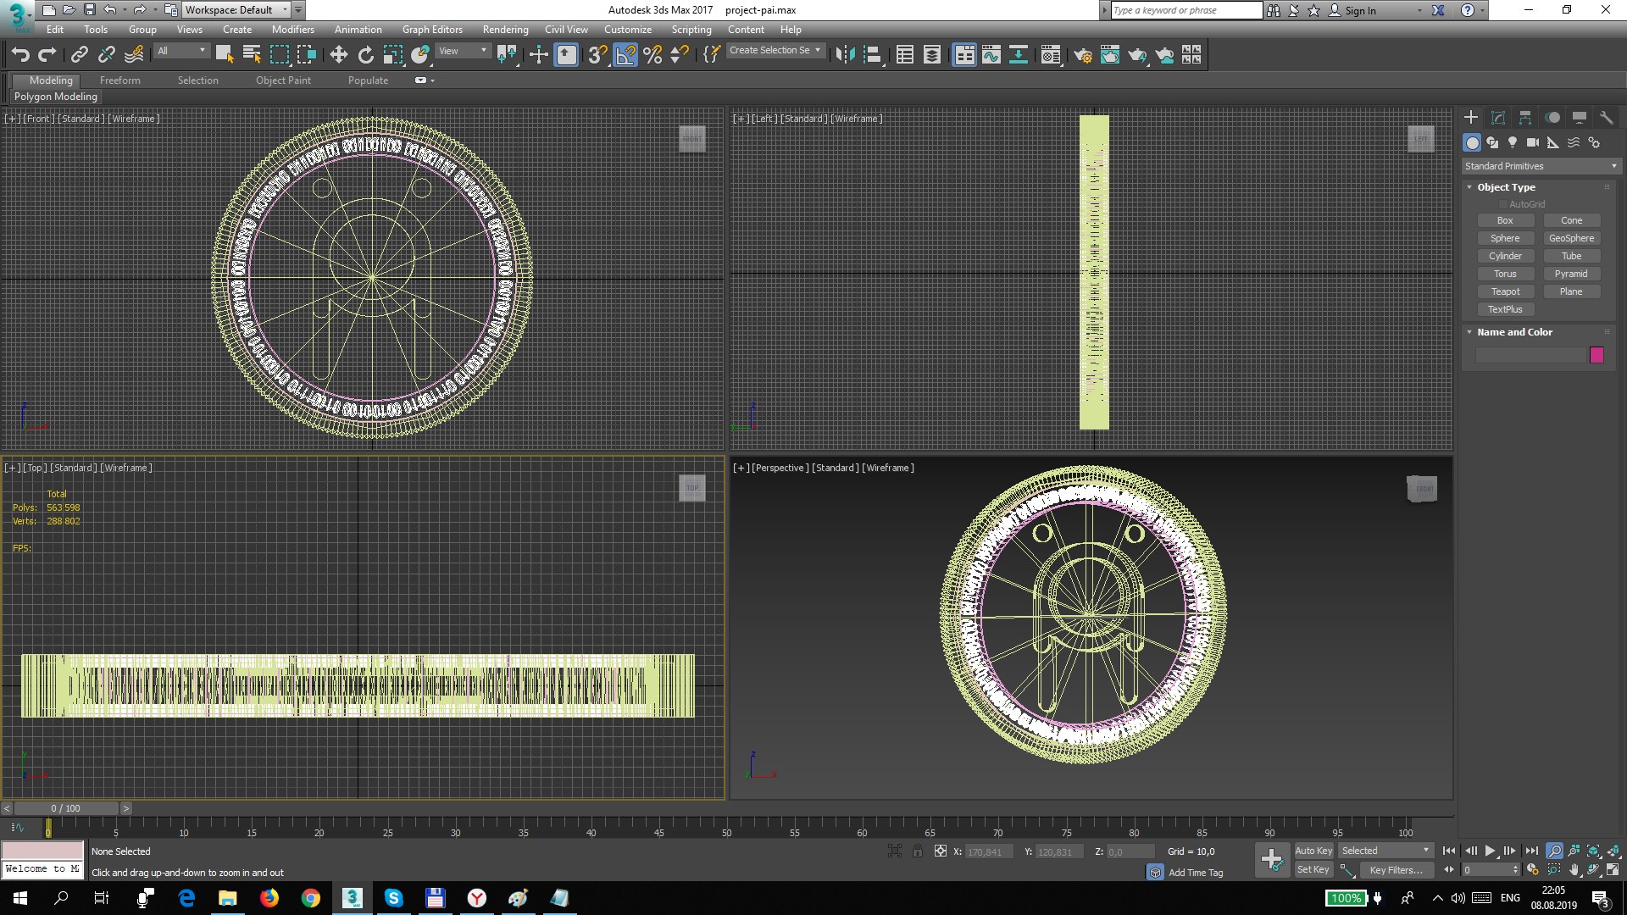1627x915 pixels.
Task: Open the Utilities wrench panel icon
Action: point(1607,118)
